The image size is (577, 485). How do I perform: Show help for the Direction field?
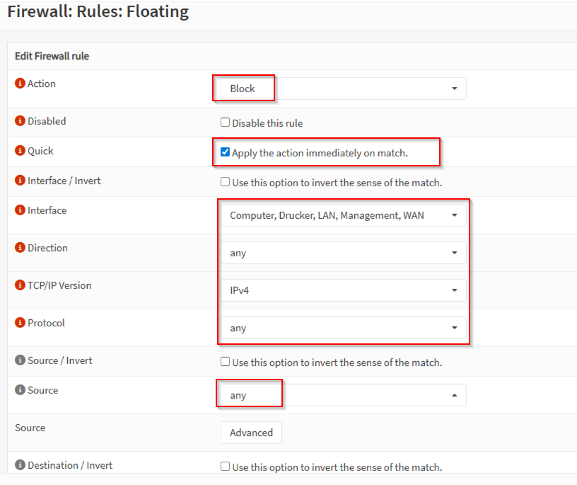pos(20,248)
